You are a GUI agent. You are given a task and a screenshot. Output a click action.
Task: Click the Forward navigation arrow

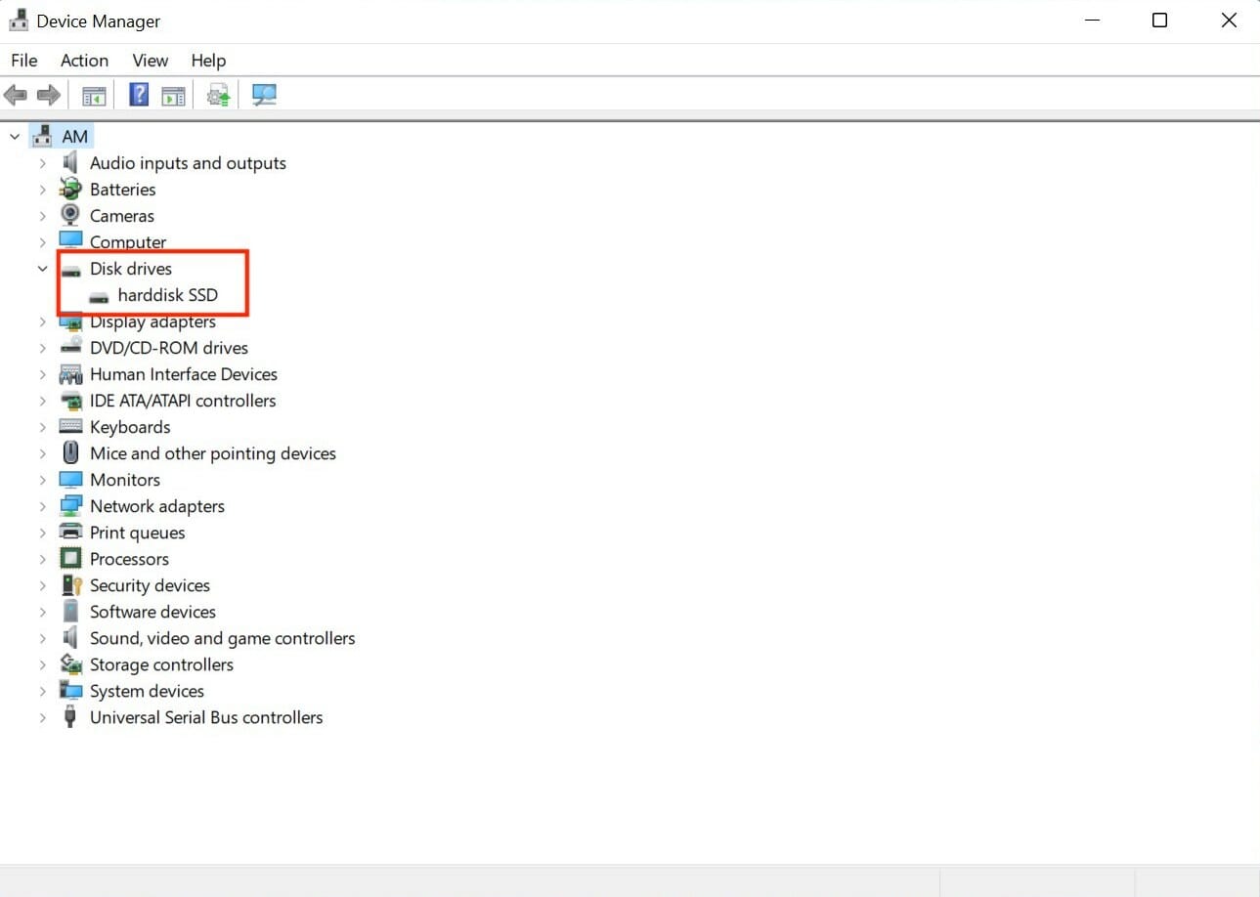coord(47,94)
